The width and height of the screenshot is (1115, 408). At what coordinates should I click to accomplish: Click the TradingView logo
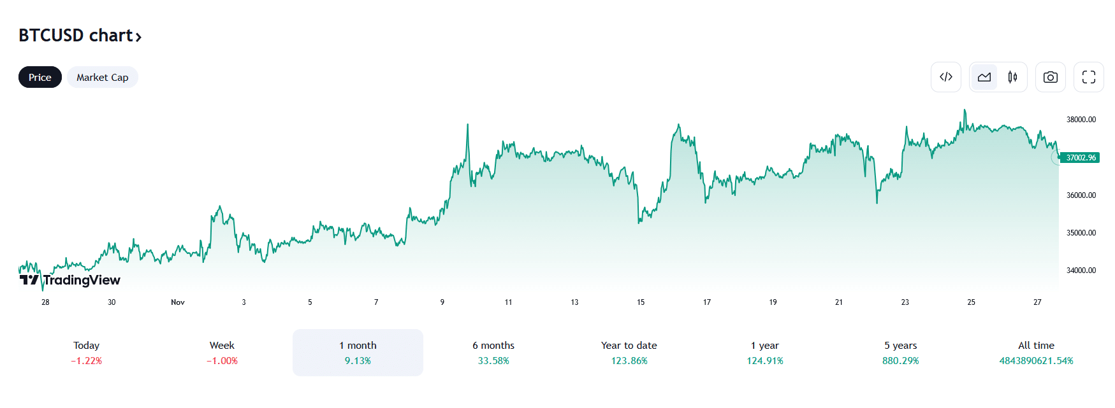(69, 280)
